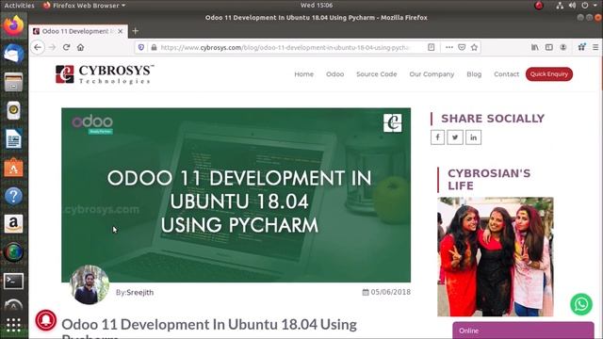The height and width of the screenshot is (339, 603).
Task: Click the Quick Enquiry button
Action: [x=548, y=74]
